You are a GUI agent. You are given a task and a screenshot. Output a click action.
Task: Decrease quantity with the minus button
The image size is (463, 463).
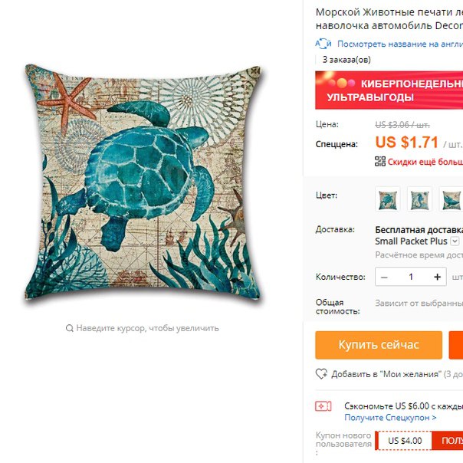click(x=384, y=277)
